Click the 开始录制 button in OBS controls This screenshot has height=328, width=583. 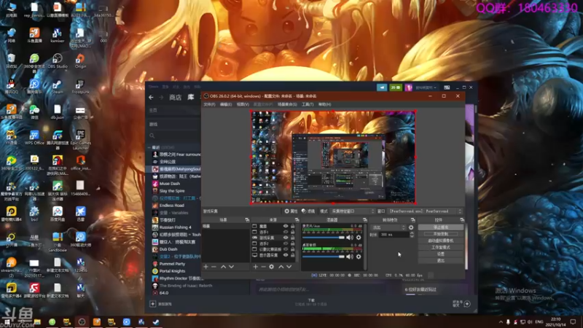(x=441, y=234)
